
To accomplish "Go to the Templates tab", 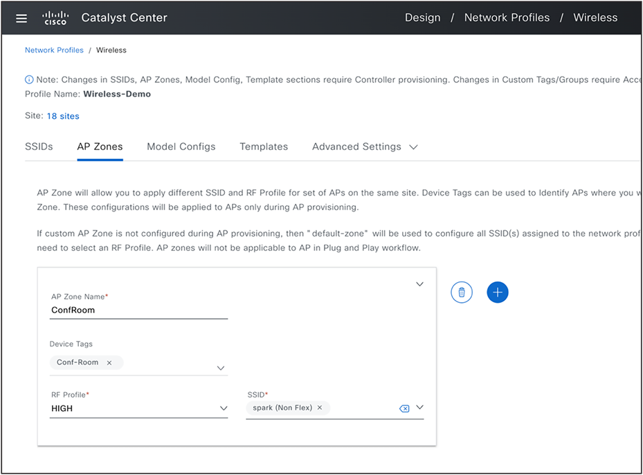I will pos(264,147).
